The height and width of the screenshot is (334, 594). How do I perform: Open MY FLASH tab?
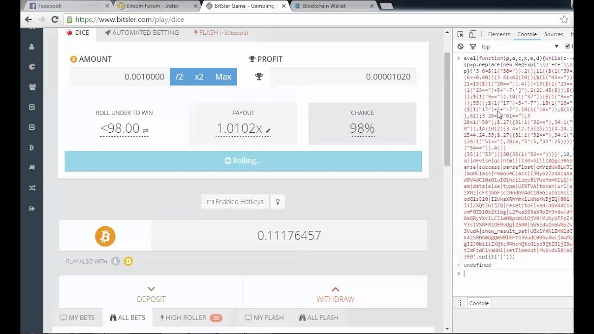[x=264, y=318]
